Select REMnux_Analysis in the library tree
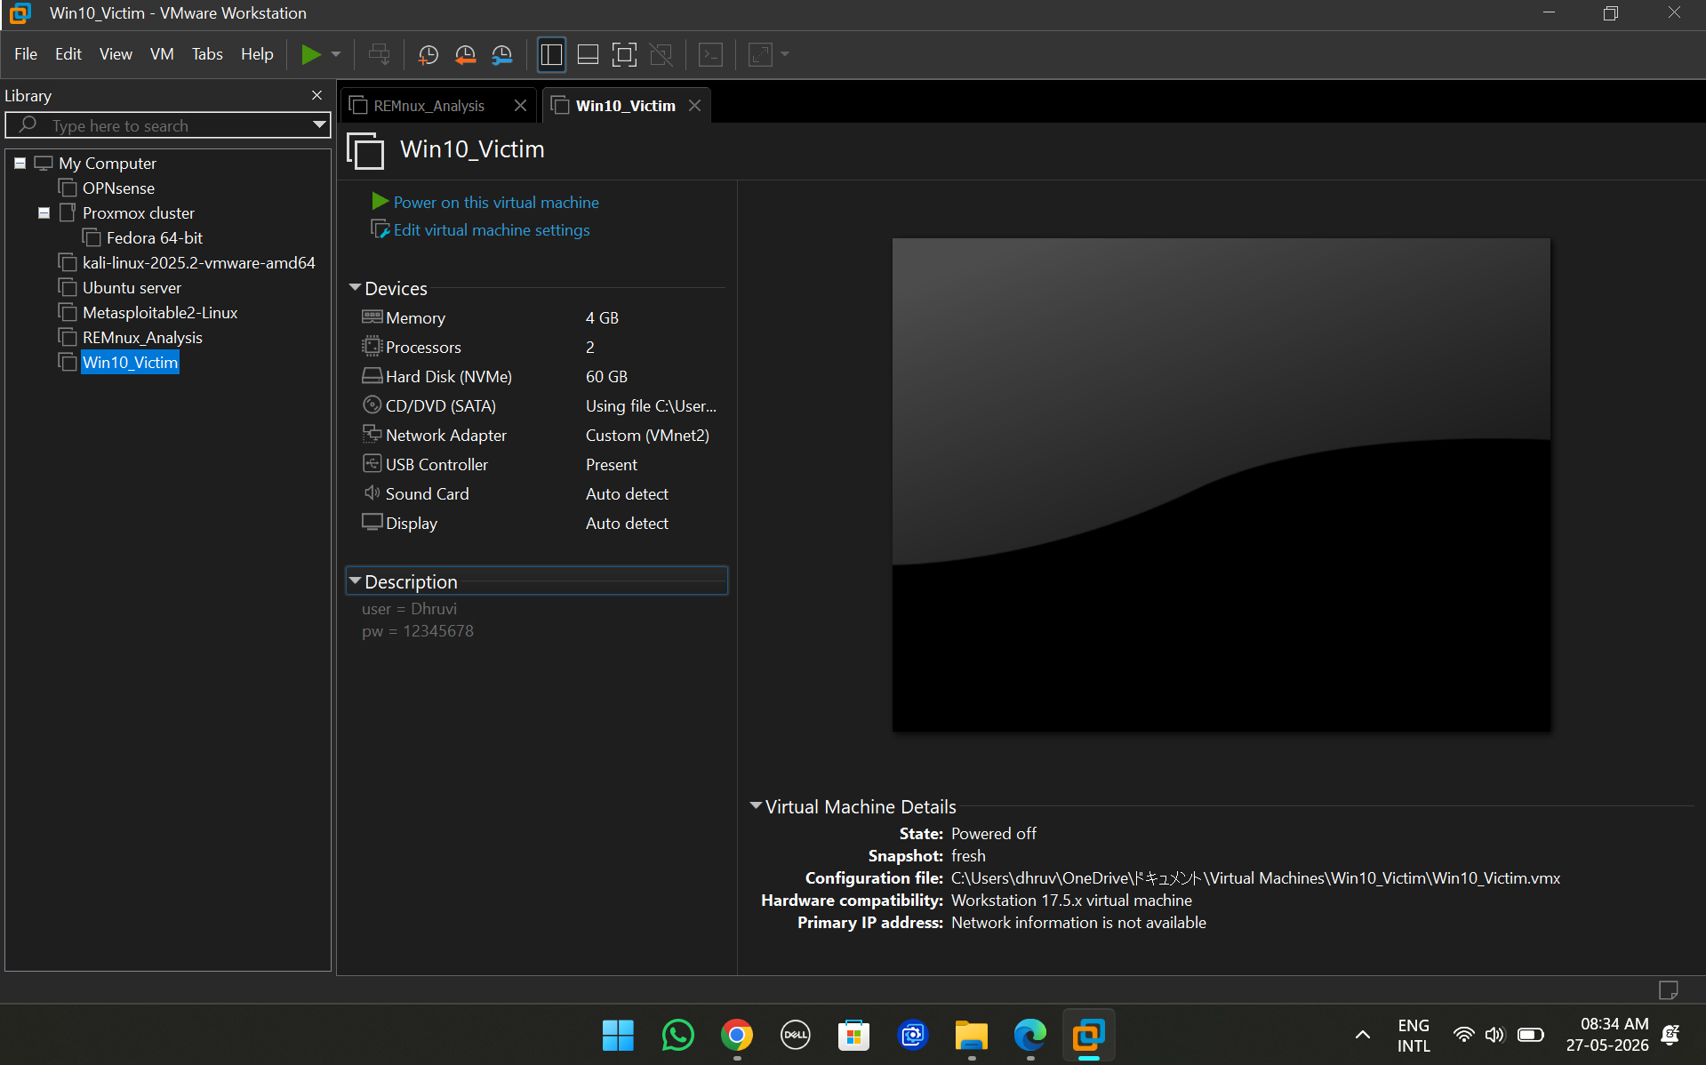 pyautogui.click(x=142, y=338)
